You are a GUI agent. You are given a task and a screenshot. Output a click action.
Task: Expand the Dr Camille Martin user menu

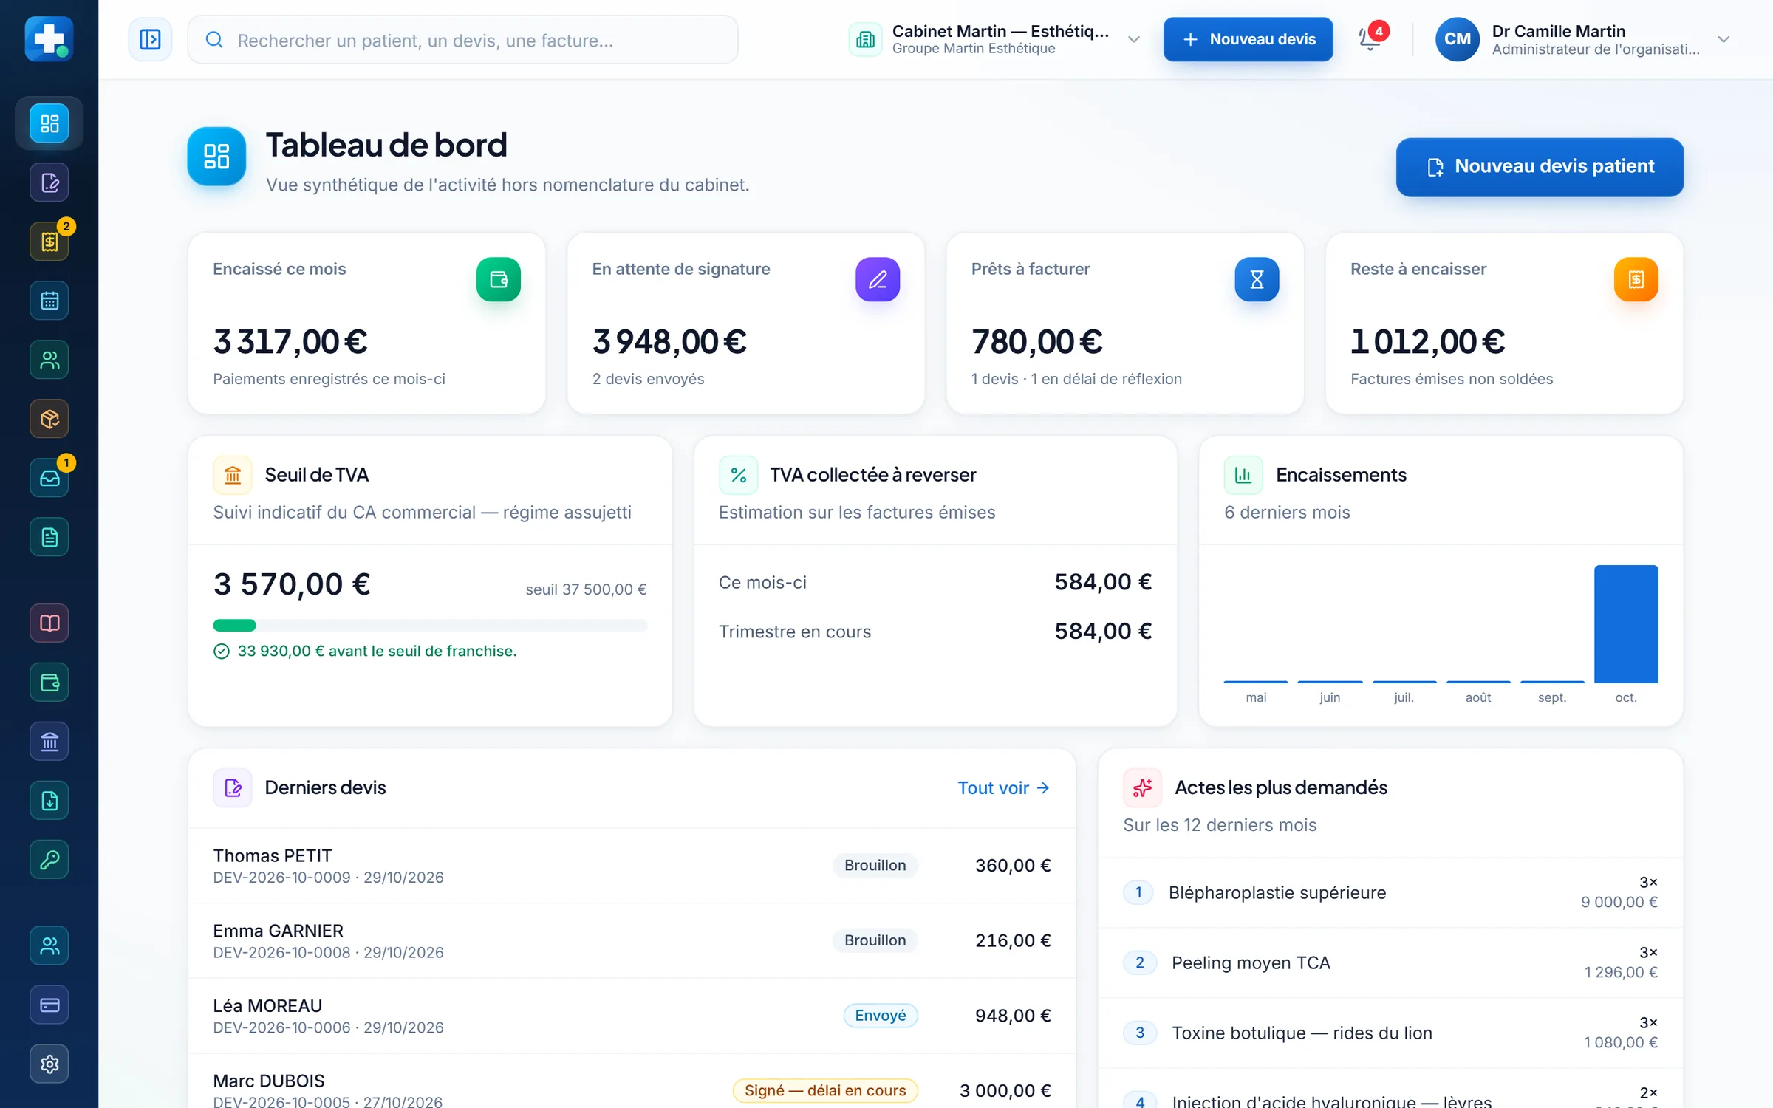1582,39
